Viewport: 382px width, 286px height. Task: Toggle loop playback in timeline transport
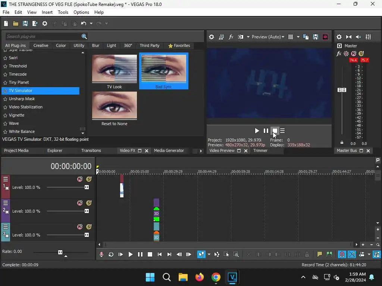pyautogui.click(x=111, y=254)
